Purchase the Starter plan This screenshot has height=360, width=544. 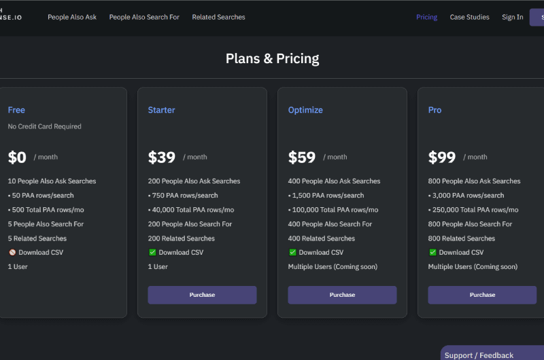tap(202, 295)
